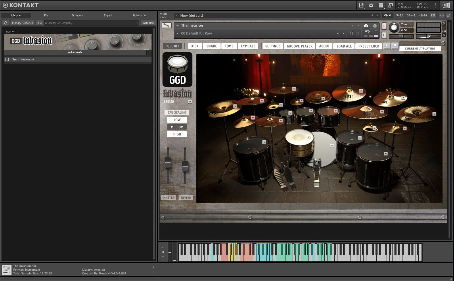Open instrument edit mode wrench icon
The image size is (454, 281).
click(x=166, y=25)
